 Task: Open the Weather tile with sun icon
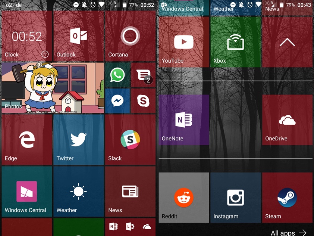tap(78, 192)
